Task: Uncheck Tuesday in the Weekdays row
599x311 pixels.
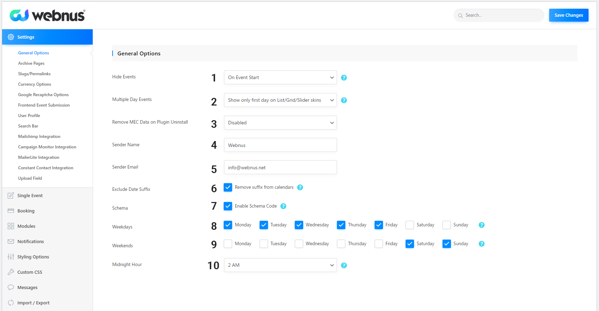Action: pyautogui.click(x=264, y=225)
